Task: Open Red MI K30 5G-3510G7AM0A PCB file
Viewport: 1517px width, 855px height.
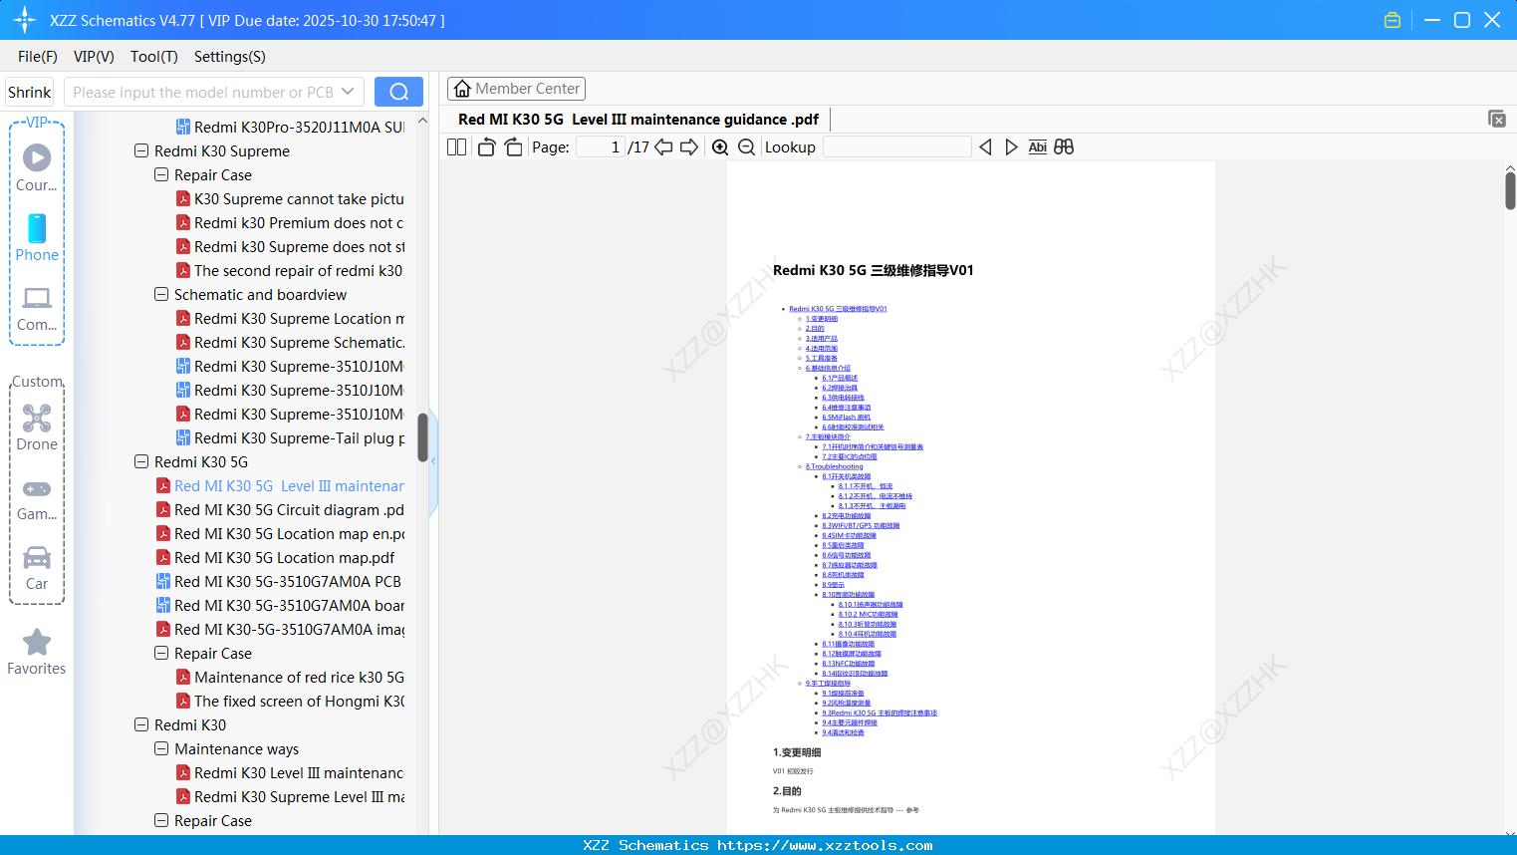Action: [279, 582]
